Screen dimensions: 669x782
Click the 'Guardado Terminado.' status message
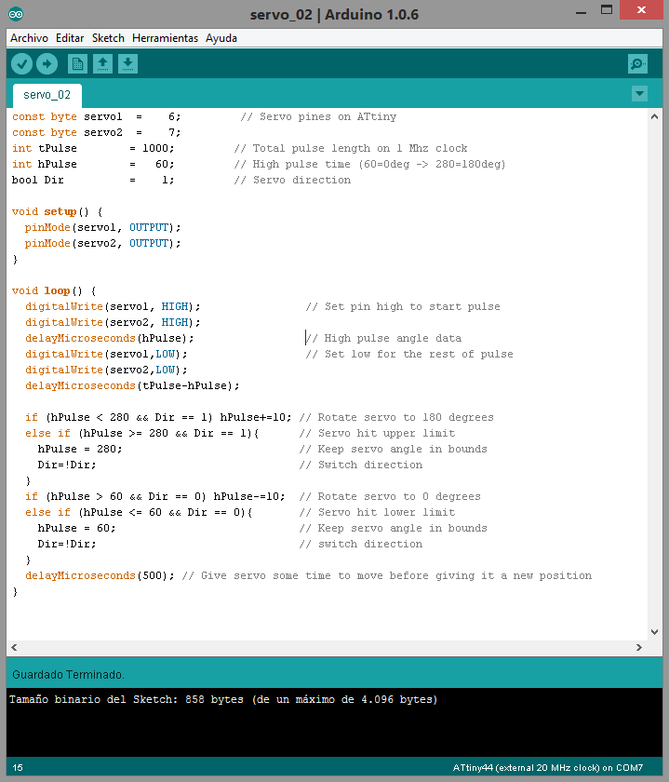pyautogui.click(x=68, y=675)
